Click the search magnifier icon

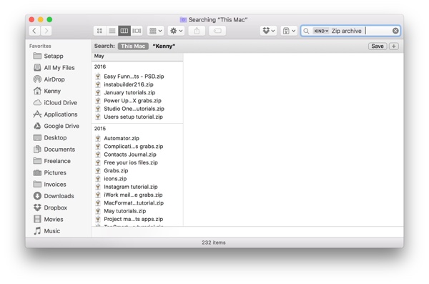click(307, 31)
